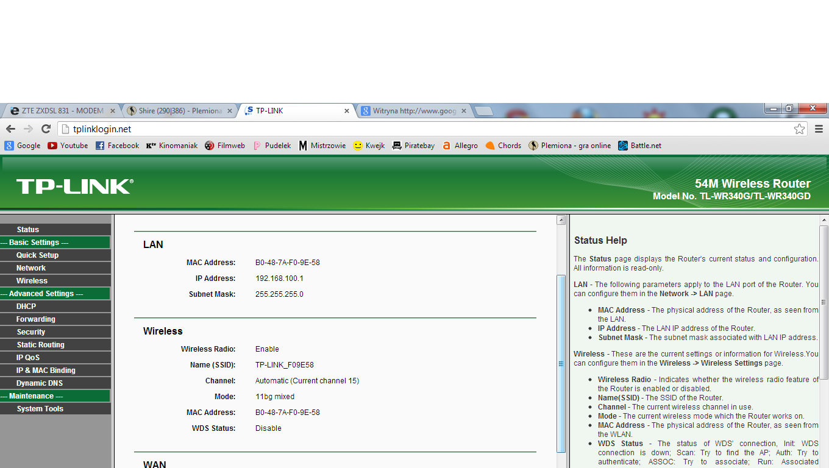Open the Dynamic DNS menu item

click(x=55, y=383)
